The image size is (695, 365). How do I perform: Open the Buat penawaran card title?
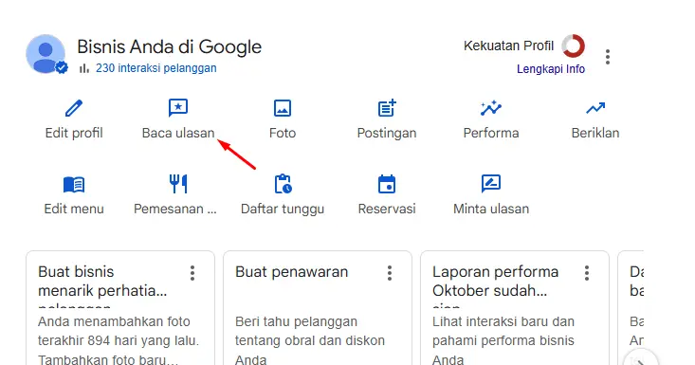[292, 272]
